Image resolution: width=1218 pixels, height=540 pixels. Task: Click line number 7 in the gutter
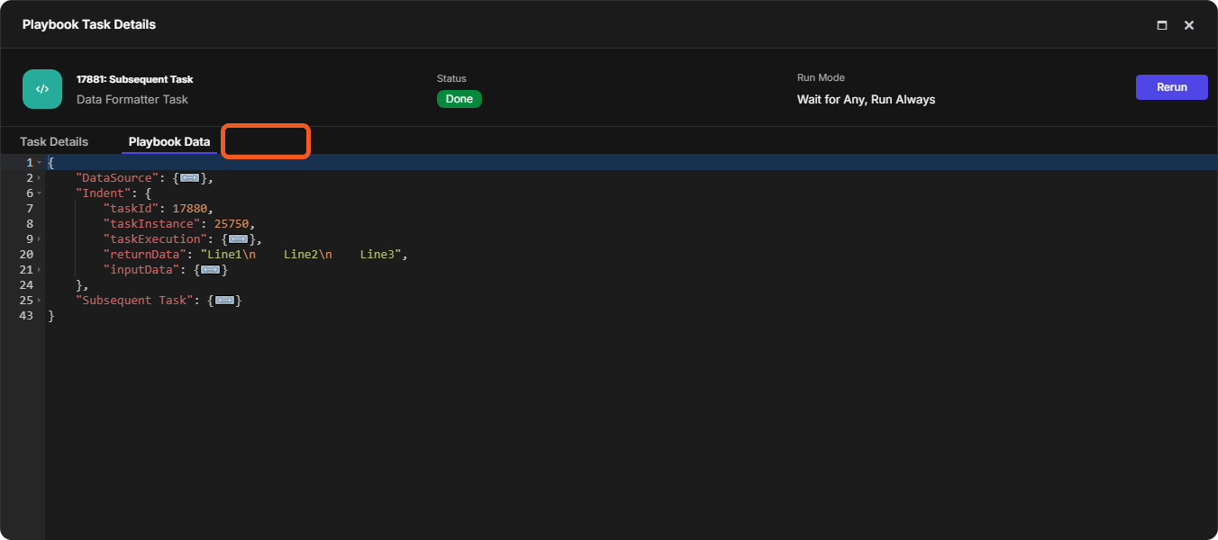click(30, 209)
